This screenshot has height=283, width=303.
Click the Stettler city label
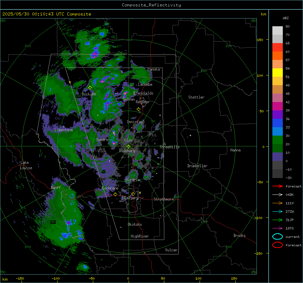pos(196,97)
